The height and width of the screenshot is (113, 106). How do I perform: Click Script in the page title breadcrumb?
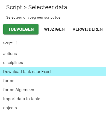(x=14, y=7)
